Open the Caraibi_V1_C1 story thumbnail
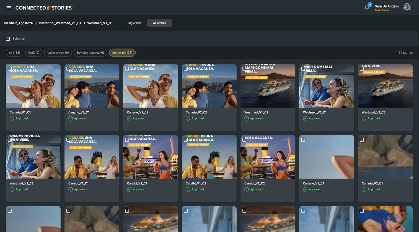 coord(92,157)
